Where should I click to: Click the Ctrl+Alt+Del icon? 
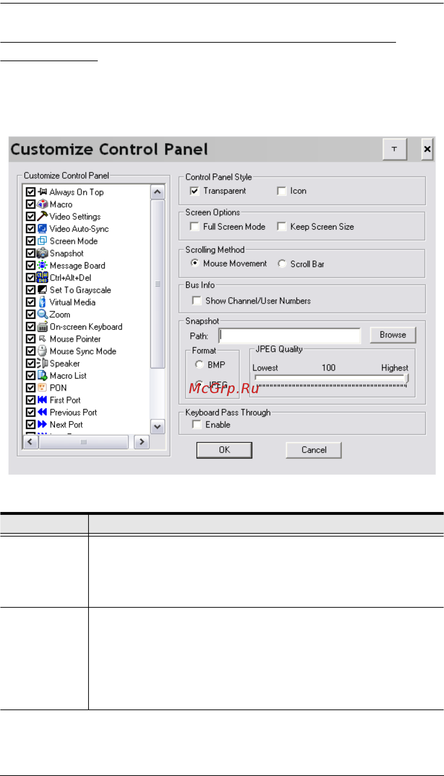tap(42, 278)
